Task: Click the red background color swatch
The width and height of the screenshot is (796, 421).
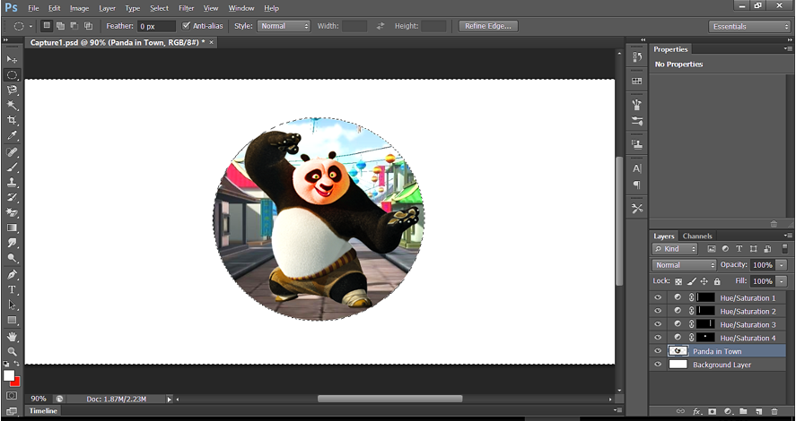Action: (16, 382)
